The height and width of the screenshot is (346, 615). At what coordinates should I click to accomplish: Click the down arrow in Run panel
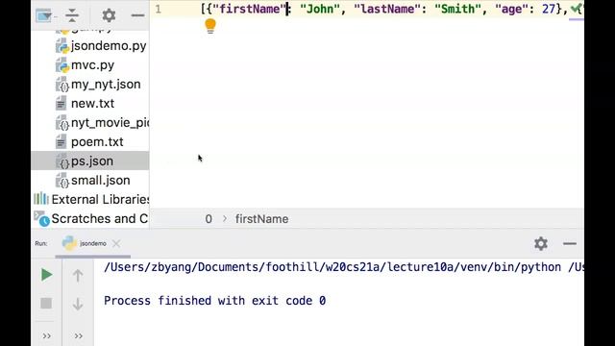pyautogui.click(x=78, y=304)
